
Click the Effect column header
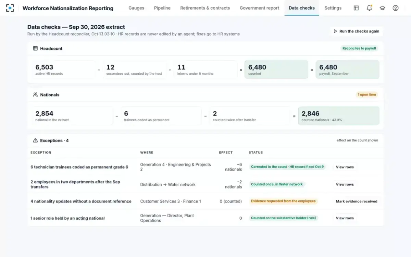(x=226, y=152)
